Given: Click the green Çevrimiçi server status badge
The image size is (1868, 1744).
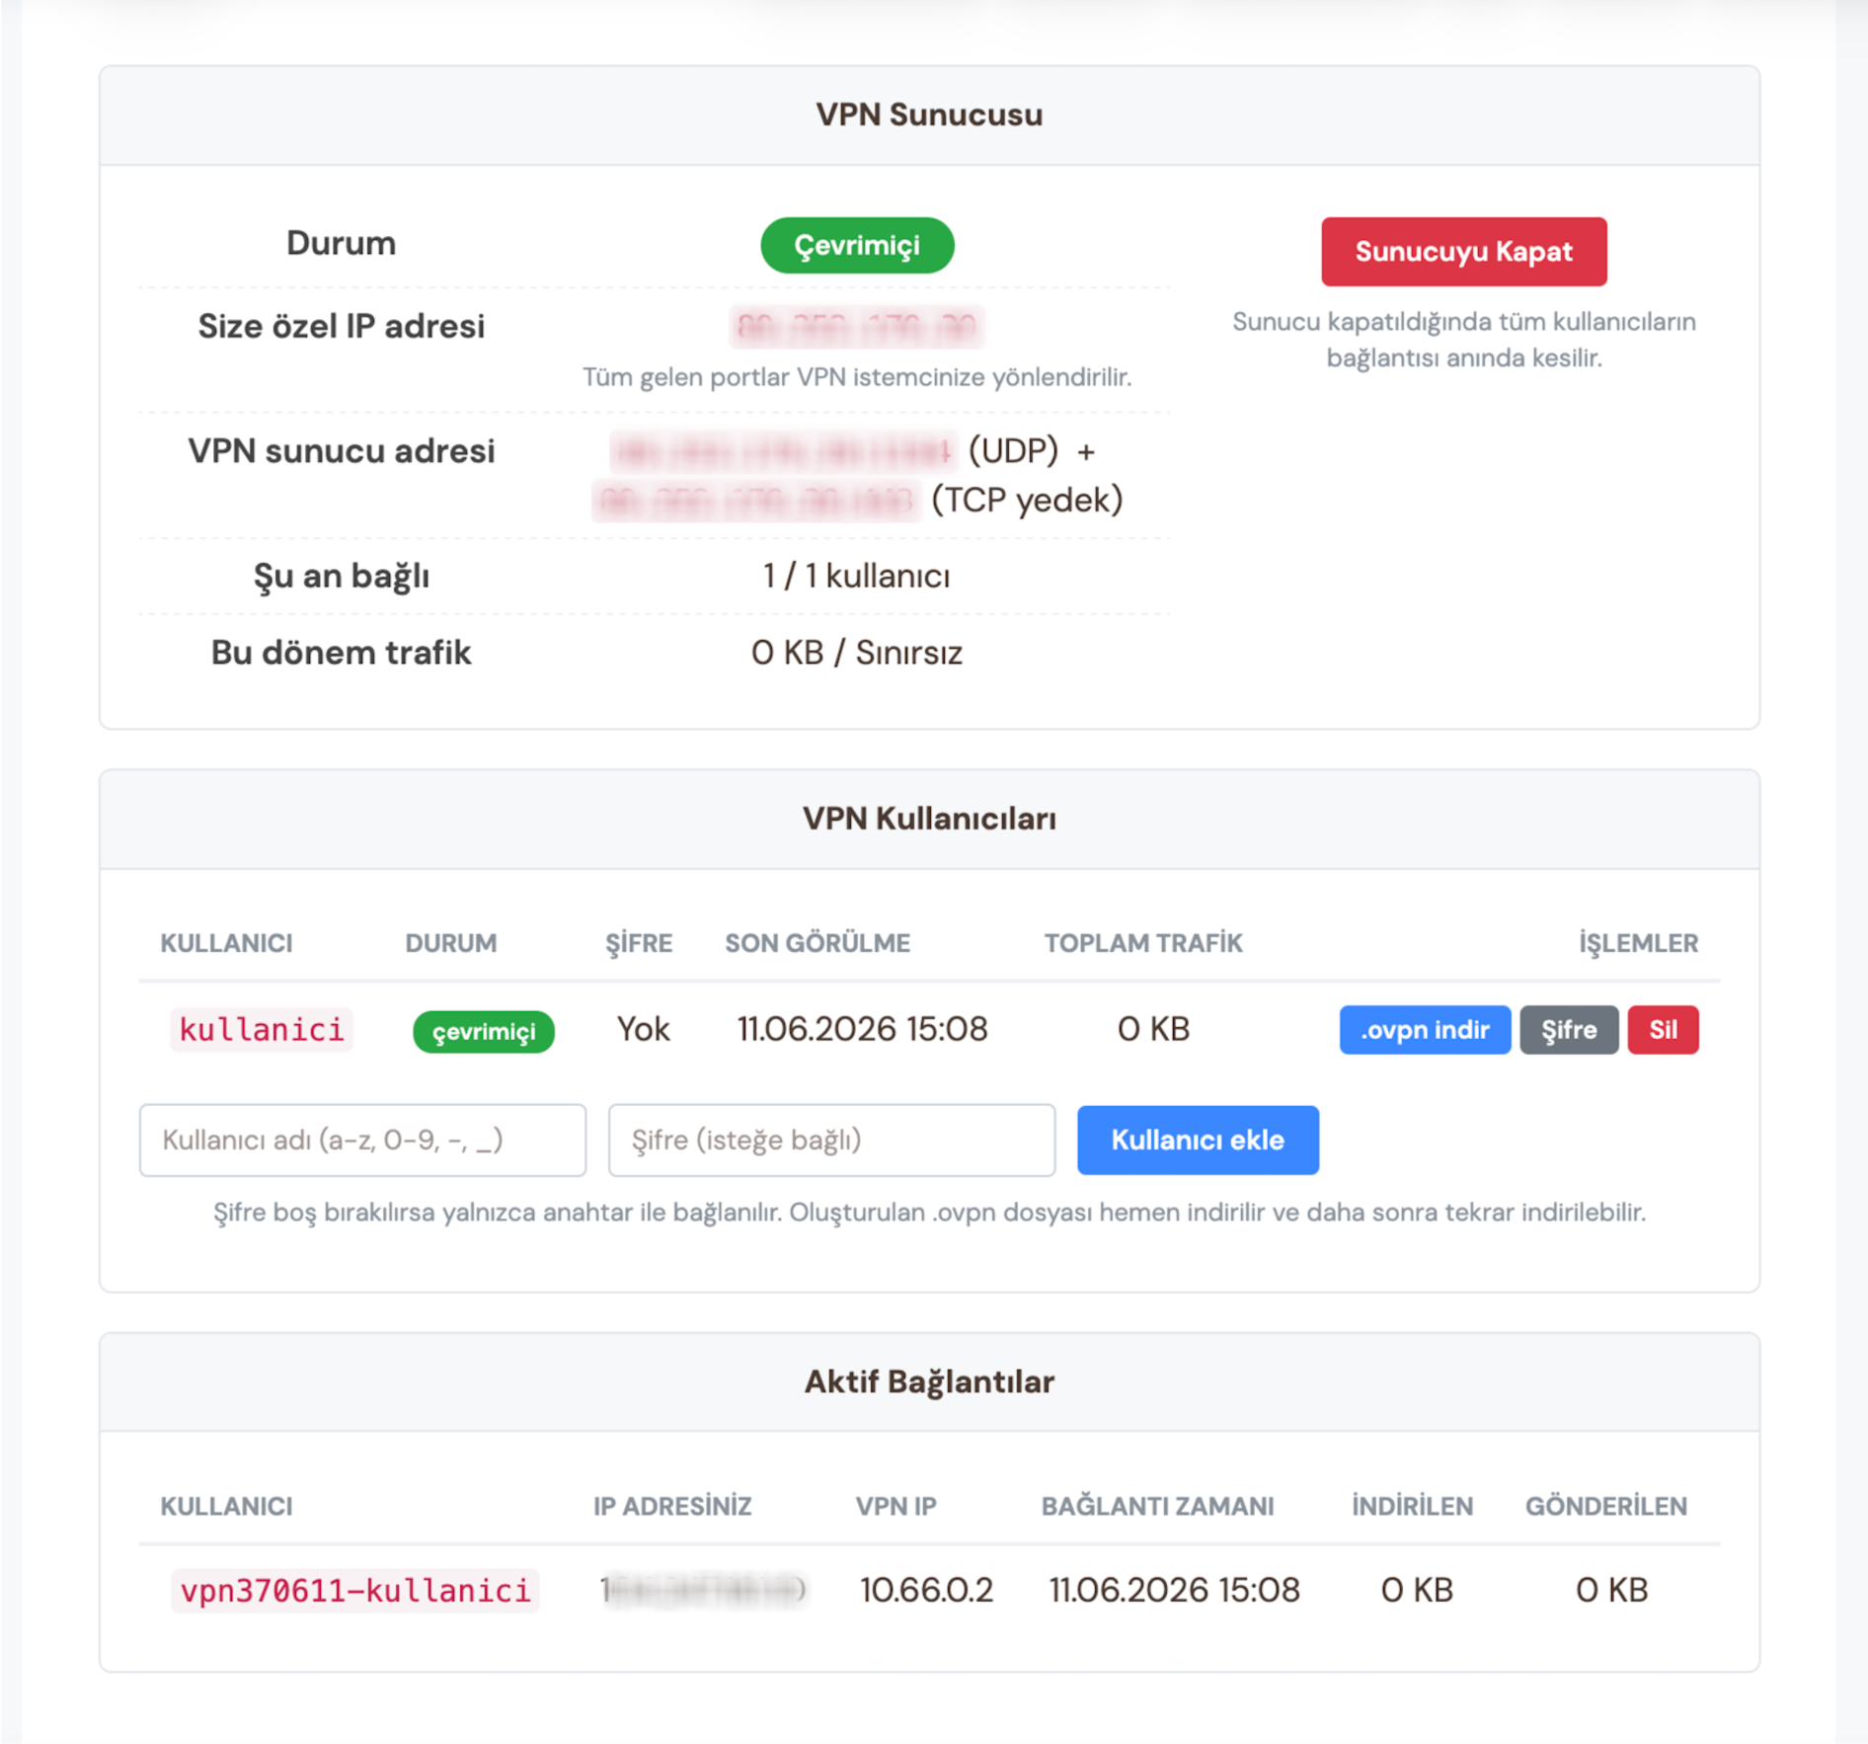Looking at the screenshot, I should click(x=857, y=245).
